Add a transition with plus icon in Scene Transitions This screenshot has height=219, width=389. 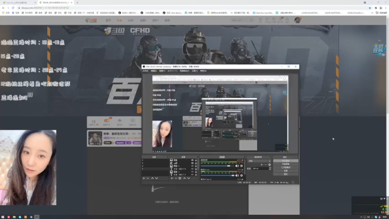[261, 165]
